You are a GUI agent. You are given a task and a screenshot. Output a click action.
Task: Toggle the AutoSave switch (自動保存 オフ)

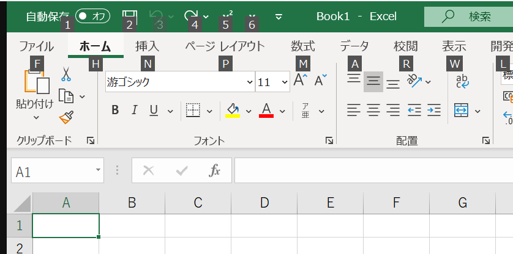[x=92, y=16]
